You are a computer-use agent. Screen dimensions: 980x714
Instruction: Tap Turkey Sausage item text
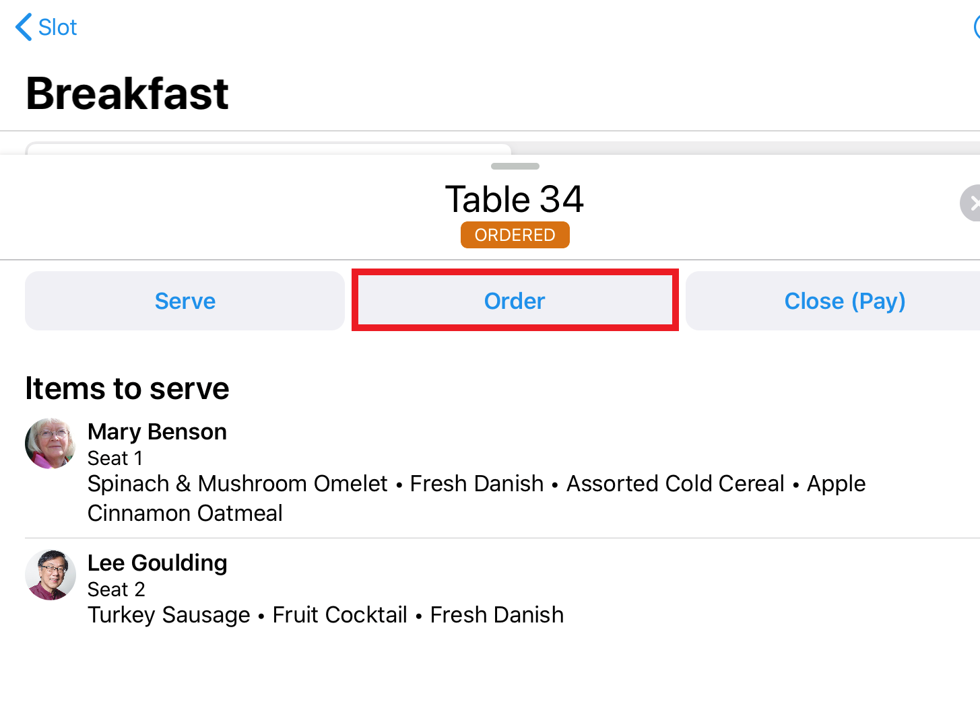pos(169,615)
